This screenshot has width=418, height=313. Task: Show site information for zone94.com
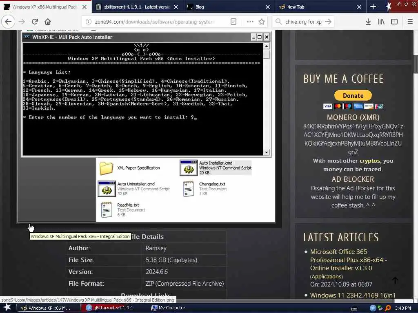pos(89,22)
